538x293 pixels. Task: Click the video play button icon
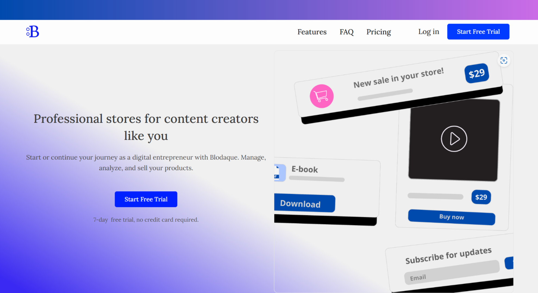point(454,139)
